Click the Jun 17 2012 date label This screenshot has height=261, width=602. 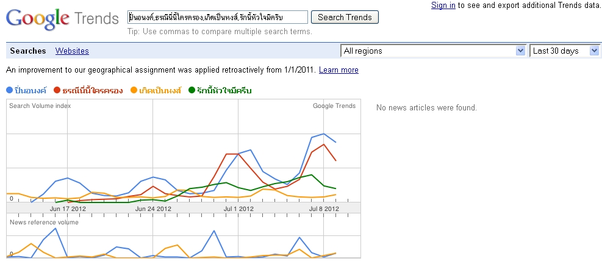click(x=68, y=209)
